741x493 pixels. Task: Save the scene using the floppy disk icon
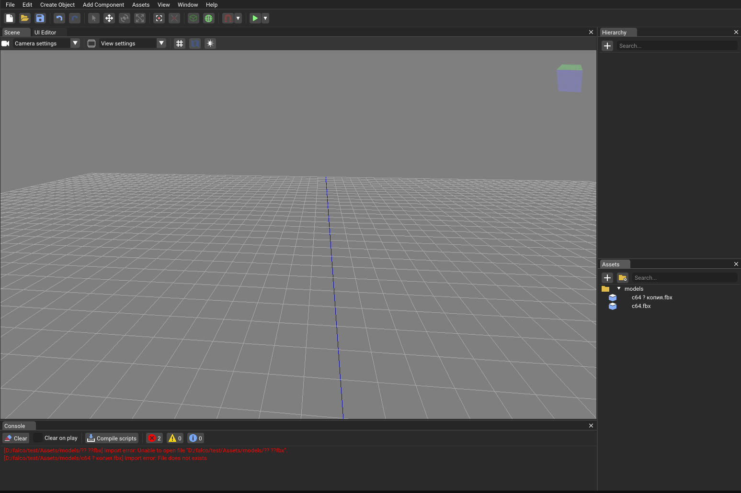coord(40,18)
